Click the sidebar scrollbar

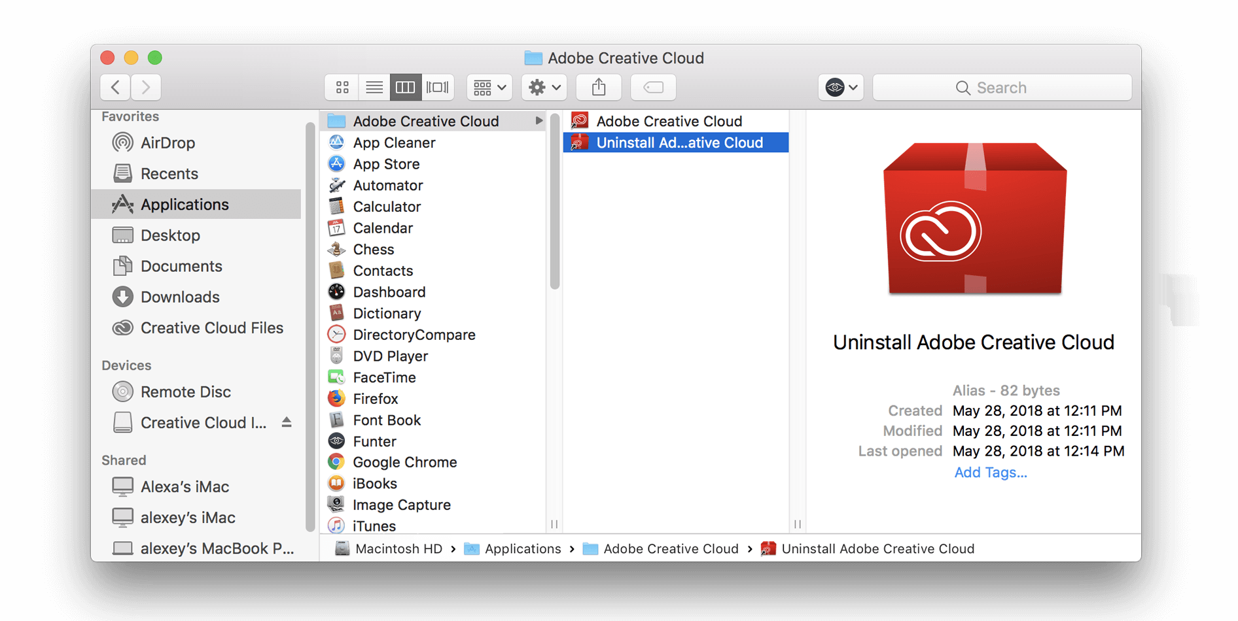[309, 327]
